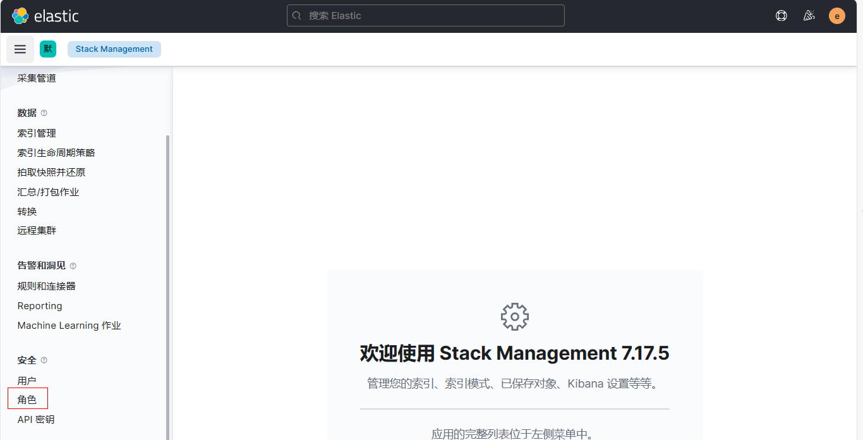863x440 pixels.
Task: Open the help menu lifebuoy icon
Action: point(782,16)
